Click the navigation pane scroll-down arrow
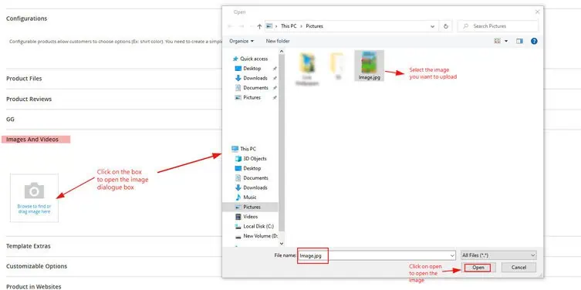Image resolution: width=581 pixels, height=290 pixels. pyautogui.click(x=282, y=243)
